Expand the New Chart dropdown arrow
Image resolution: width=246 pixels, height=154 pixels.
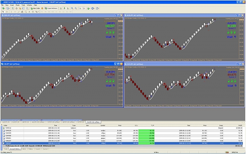point(5,9)
